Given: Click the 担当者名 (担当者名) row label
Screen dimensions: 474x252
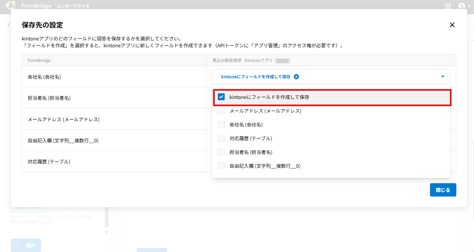Looking at the screenshot, I should coord(49,98).
